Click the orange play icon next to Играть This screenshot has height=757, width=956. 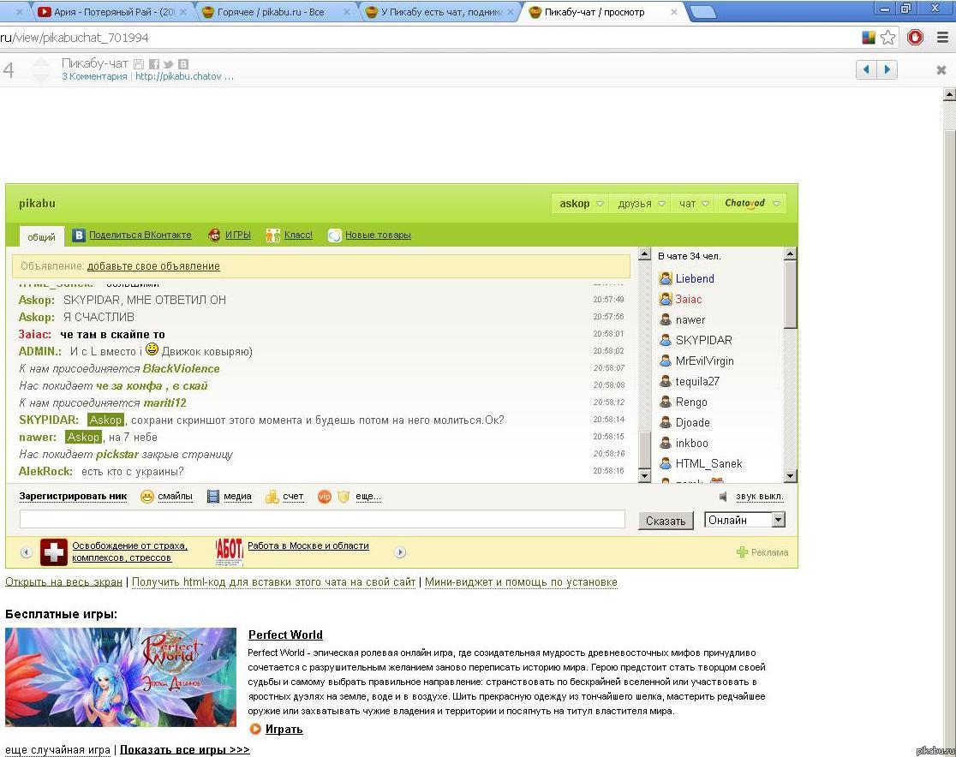coord(255,729)
